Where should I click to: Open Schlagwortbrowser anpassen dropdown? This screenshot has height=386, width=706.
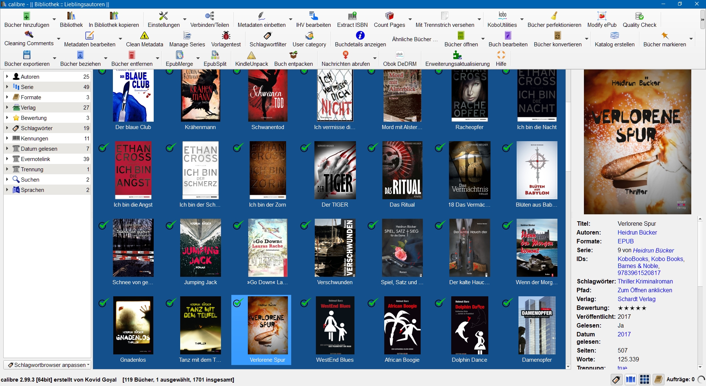pos(47,365)
